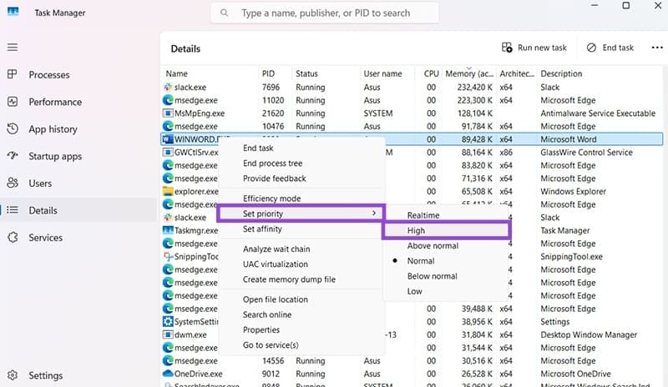Viewport: 668px width, 387px height.
Task: Set priority to High
Action: pyautogui.click(x=416, y=230)
